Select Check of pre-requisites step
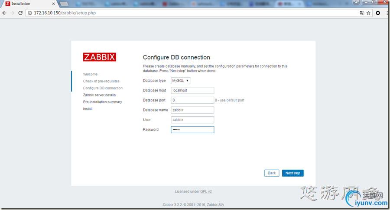This screenshot has width=390, height=210. pos(101,81)
